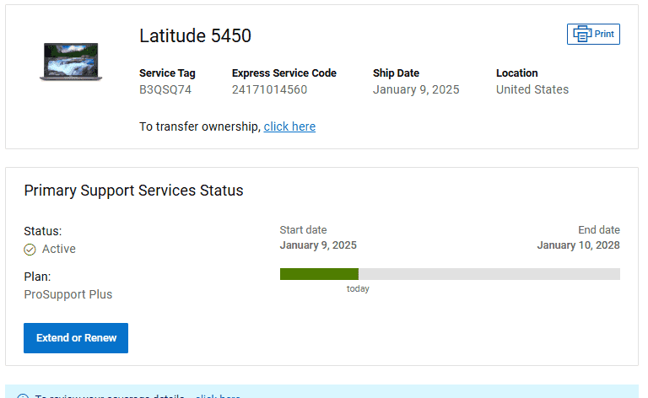Click the warranty Start date value
Screen dimensions: 648x398
(x=318, y=245)
